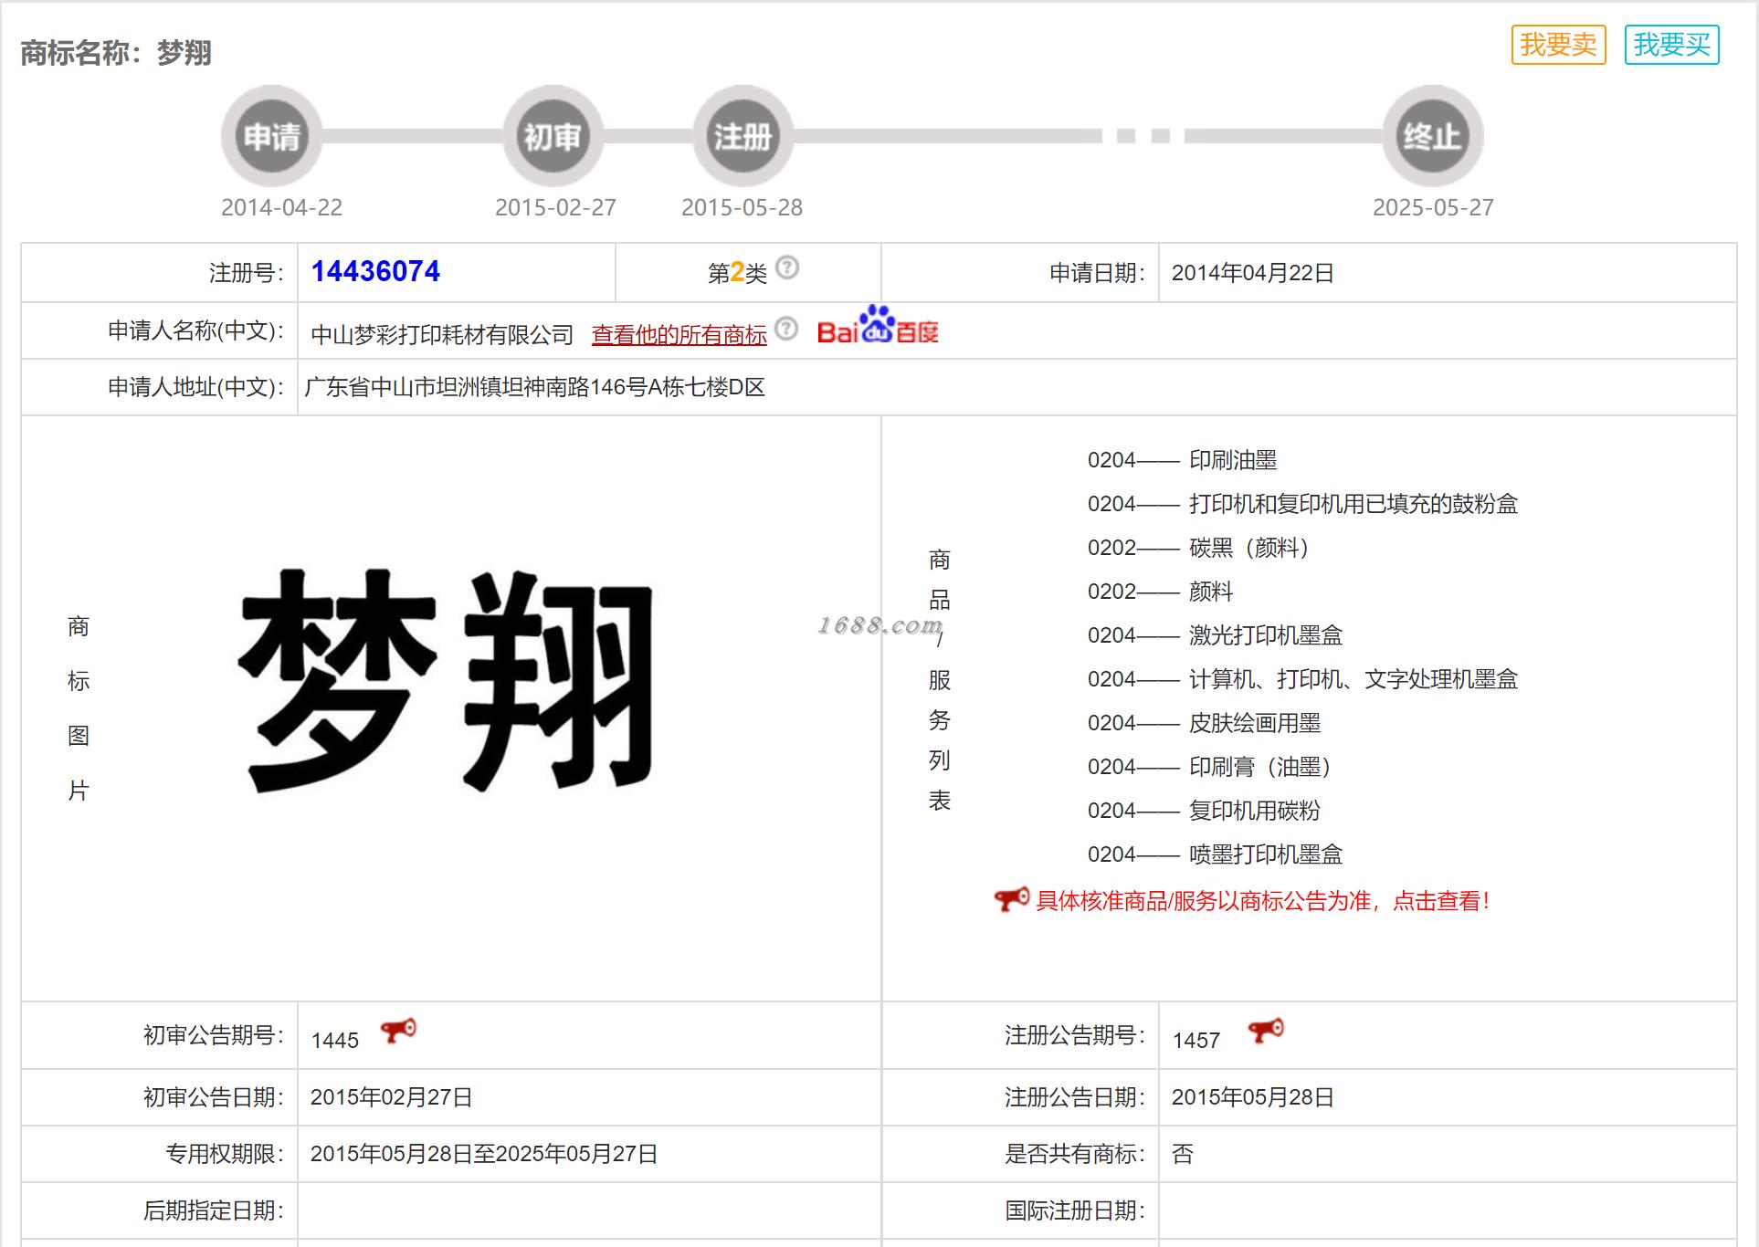Click the orange class number 2
The image size is (1759, 1247).
pyautogui.click(x=737, y=272)
